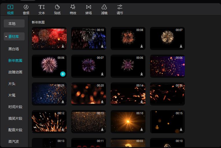Open the 特效 effects star icon

(x=73, y=7)
